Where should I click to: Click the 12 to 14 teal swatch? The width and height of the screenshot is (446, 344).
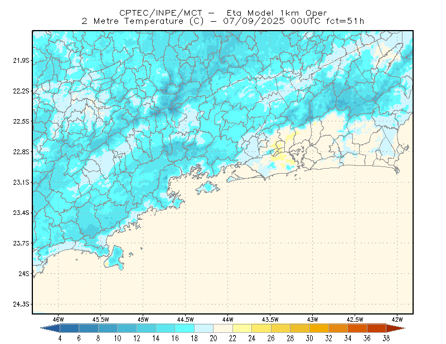click(146, 328)
